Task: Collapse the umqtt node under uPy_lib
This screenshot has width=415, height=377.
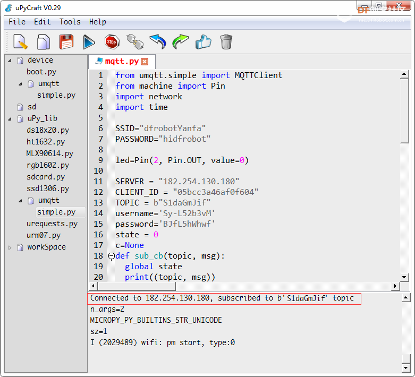Action: point(20,201)
